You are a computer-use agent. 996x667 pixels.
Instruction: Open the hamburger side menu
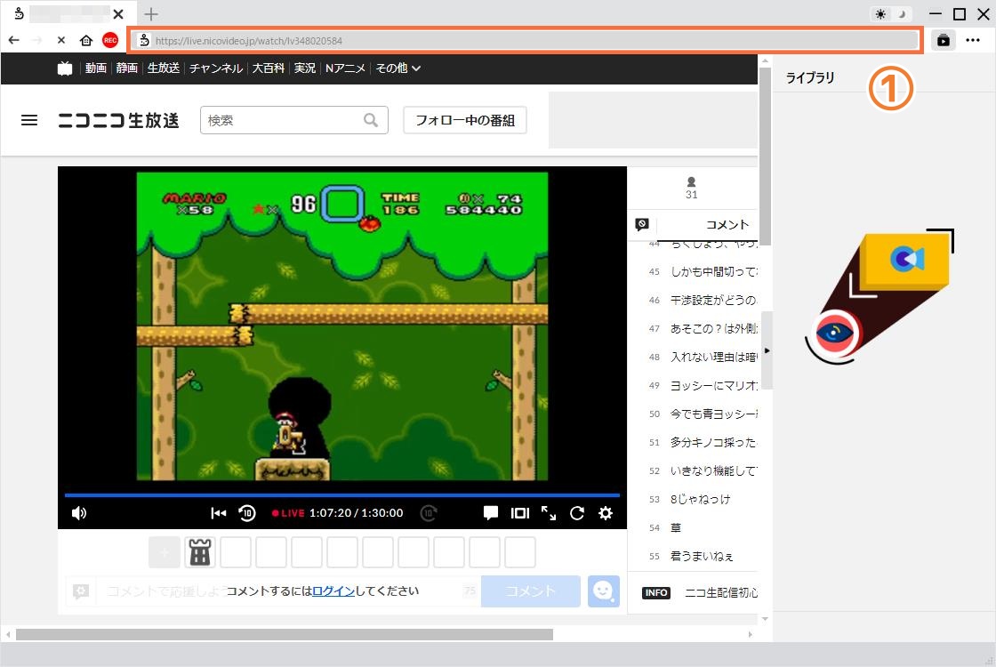29,120
